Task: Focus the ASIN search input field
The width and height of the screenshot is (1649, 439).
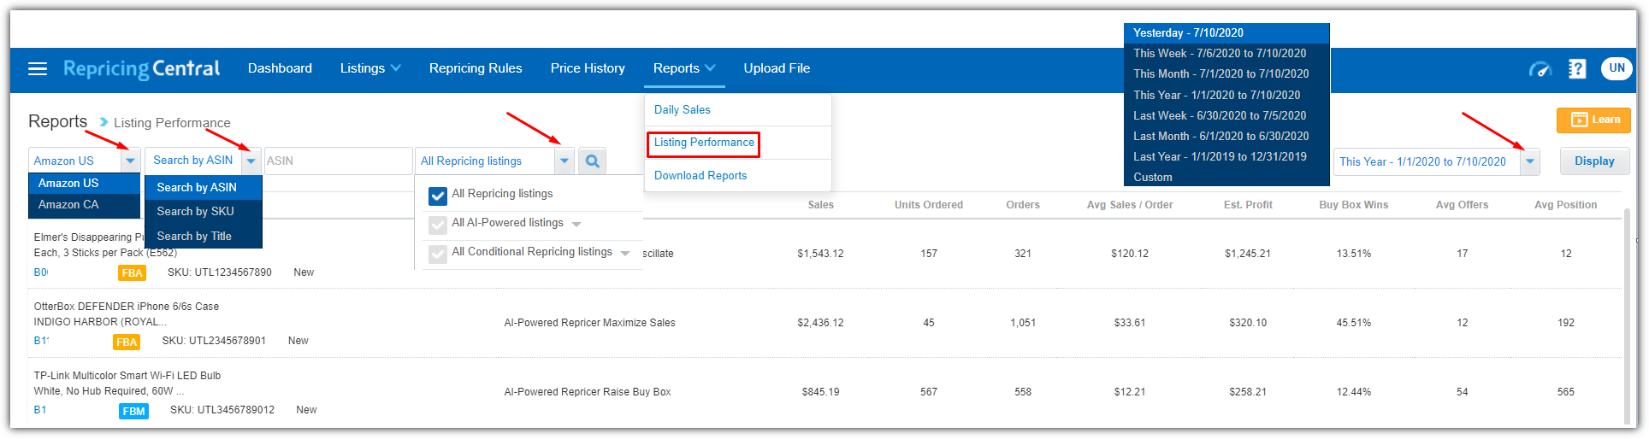Action: [338, 161]
